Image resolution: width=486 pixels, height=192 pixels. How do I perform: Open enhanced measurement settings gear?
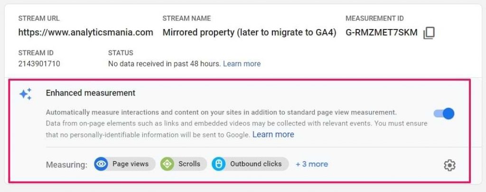(x=449, y=165)
